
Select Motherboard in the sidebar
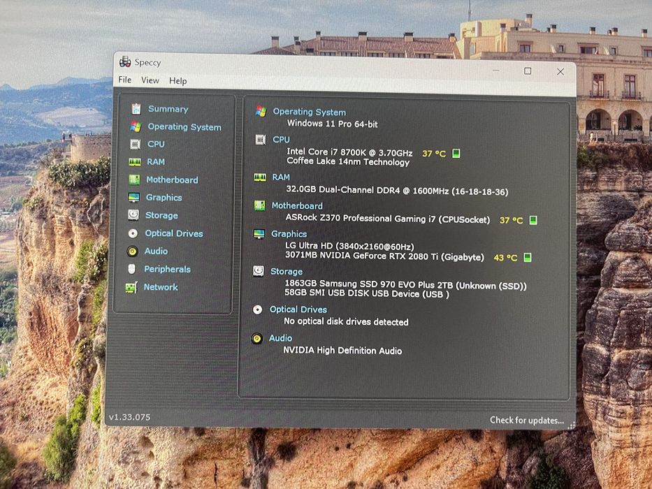point(172,180)
